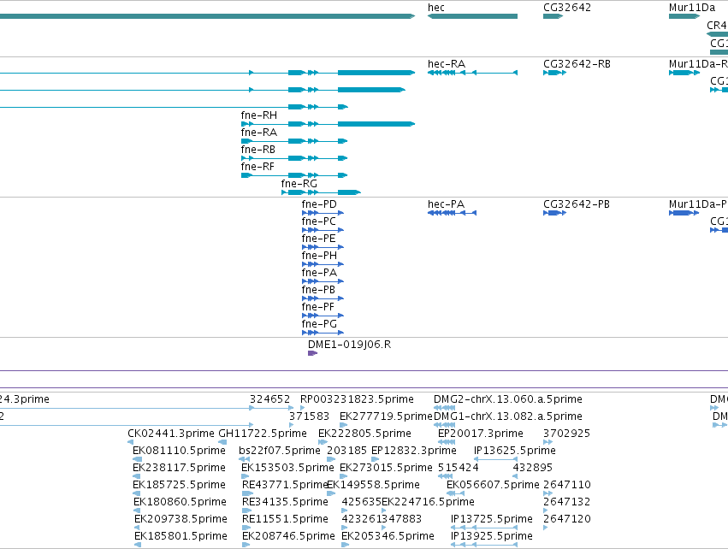Select the EP12832.3prime EST label
The height and width of the screenshot is (549, 728).
[414, 451]
